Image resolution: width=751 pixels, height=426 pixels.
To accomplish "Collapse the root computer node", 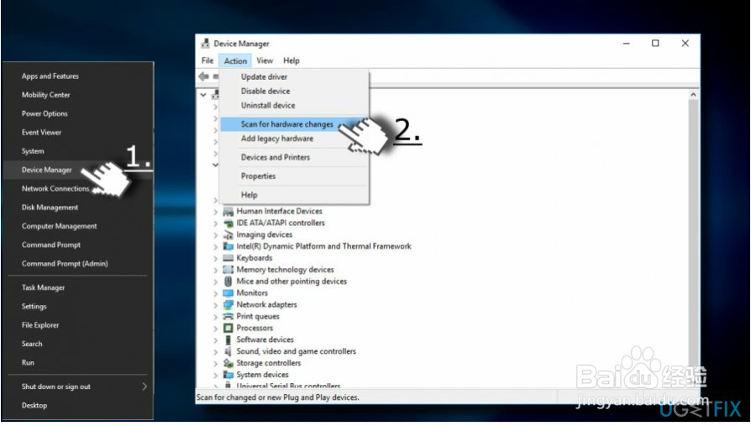I will click(x=203, y=95).
